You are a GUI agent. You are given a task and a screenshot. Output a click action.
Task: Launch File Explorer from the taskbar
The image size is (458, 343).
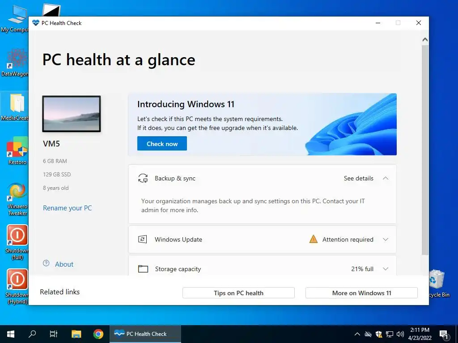pos(76,334)
